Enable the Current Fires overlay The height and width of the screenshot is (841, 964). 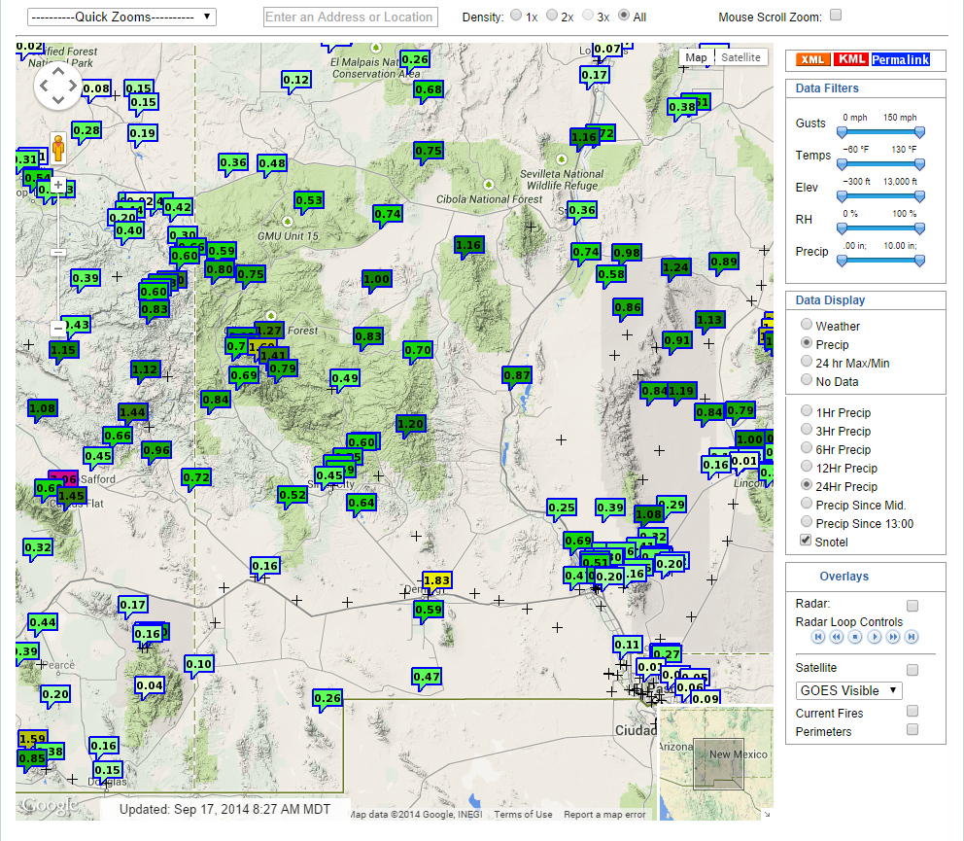[x=912, y=711]
